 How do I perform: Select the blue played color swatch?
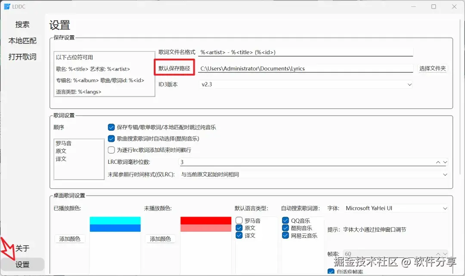click(115, 228)
